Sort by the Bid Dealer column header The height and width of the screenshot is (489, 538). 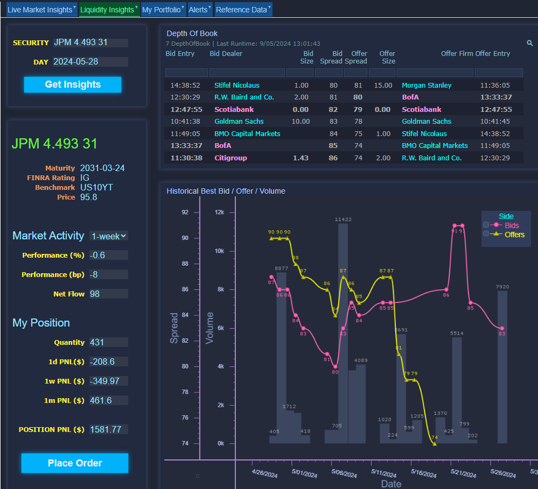tap(226, 54)
